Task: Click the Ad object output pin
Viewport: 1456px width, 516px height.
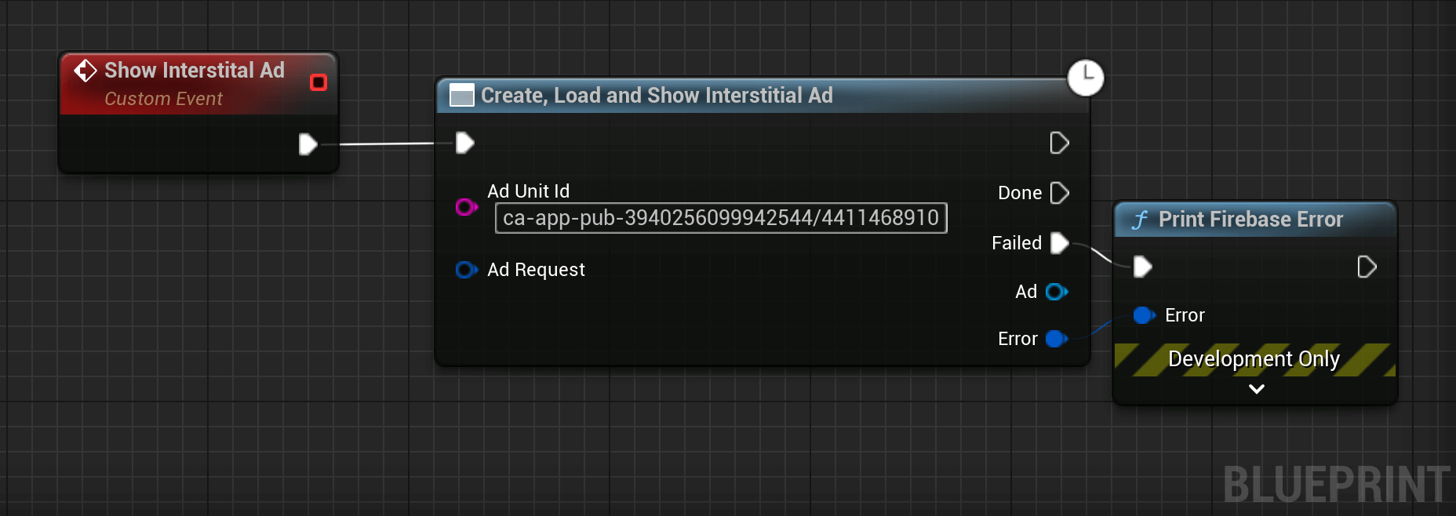Action: pyautogui.click(x=1057, y=292)
